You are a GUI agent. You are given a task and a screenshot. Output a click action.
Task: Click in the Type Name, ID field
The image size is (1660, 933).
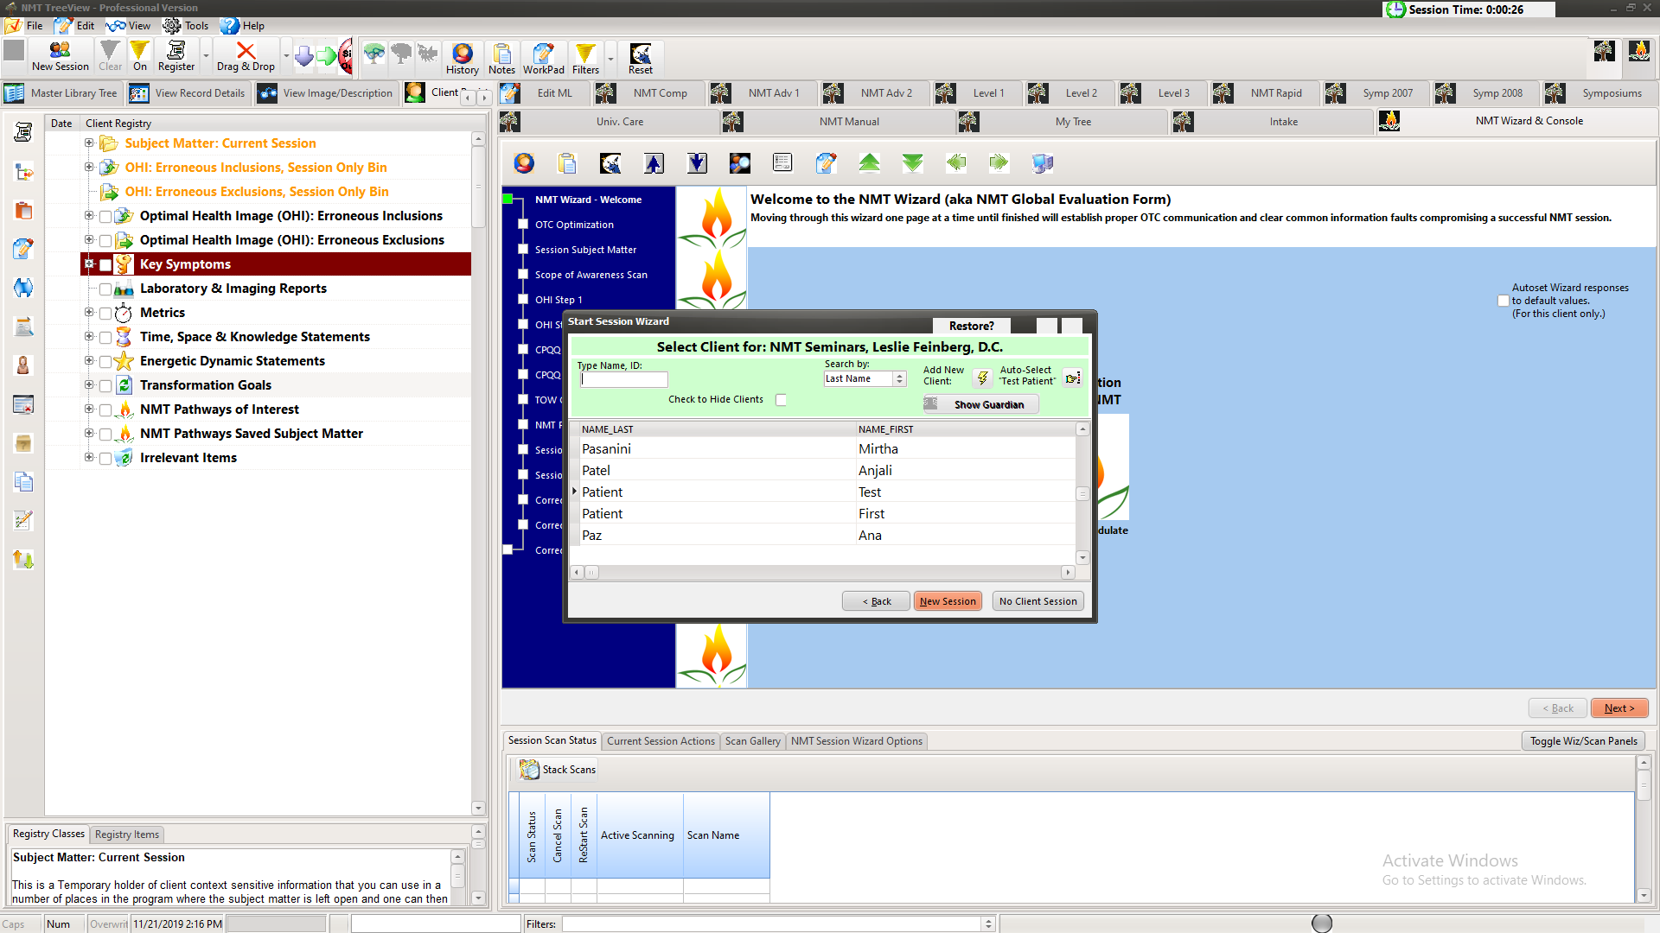coord(624,380)
